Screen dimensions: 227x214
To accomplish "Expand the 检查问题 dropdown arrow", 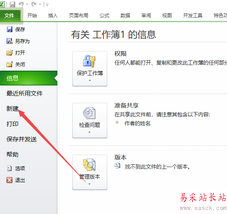I will click(x=90, y=132).
